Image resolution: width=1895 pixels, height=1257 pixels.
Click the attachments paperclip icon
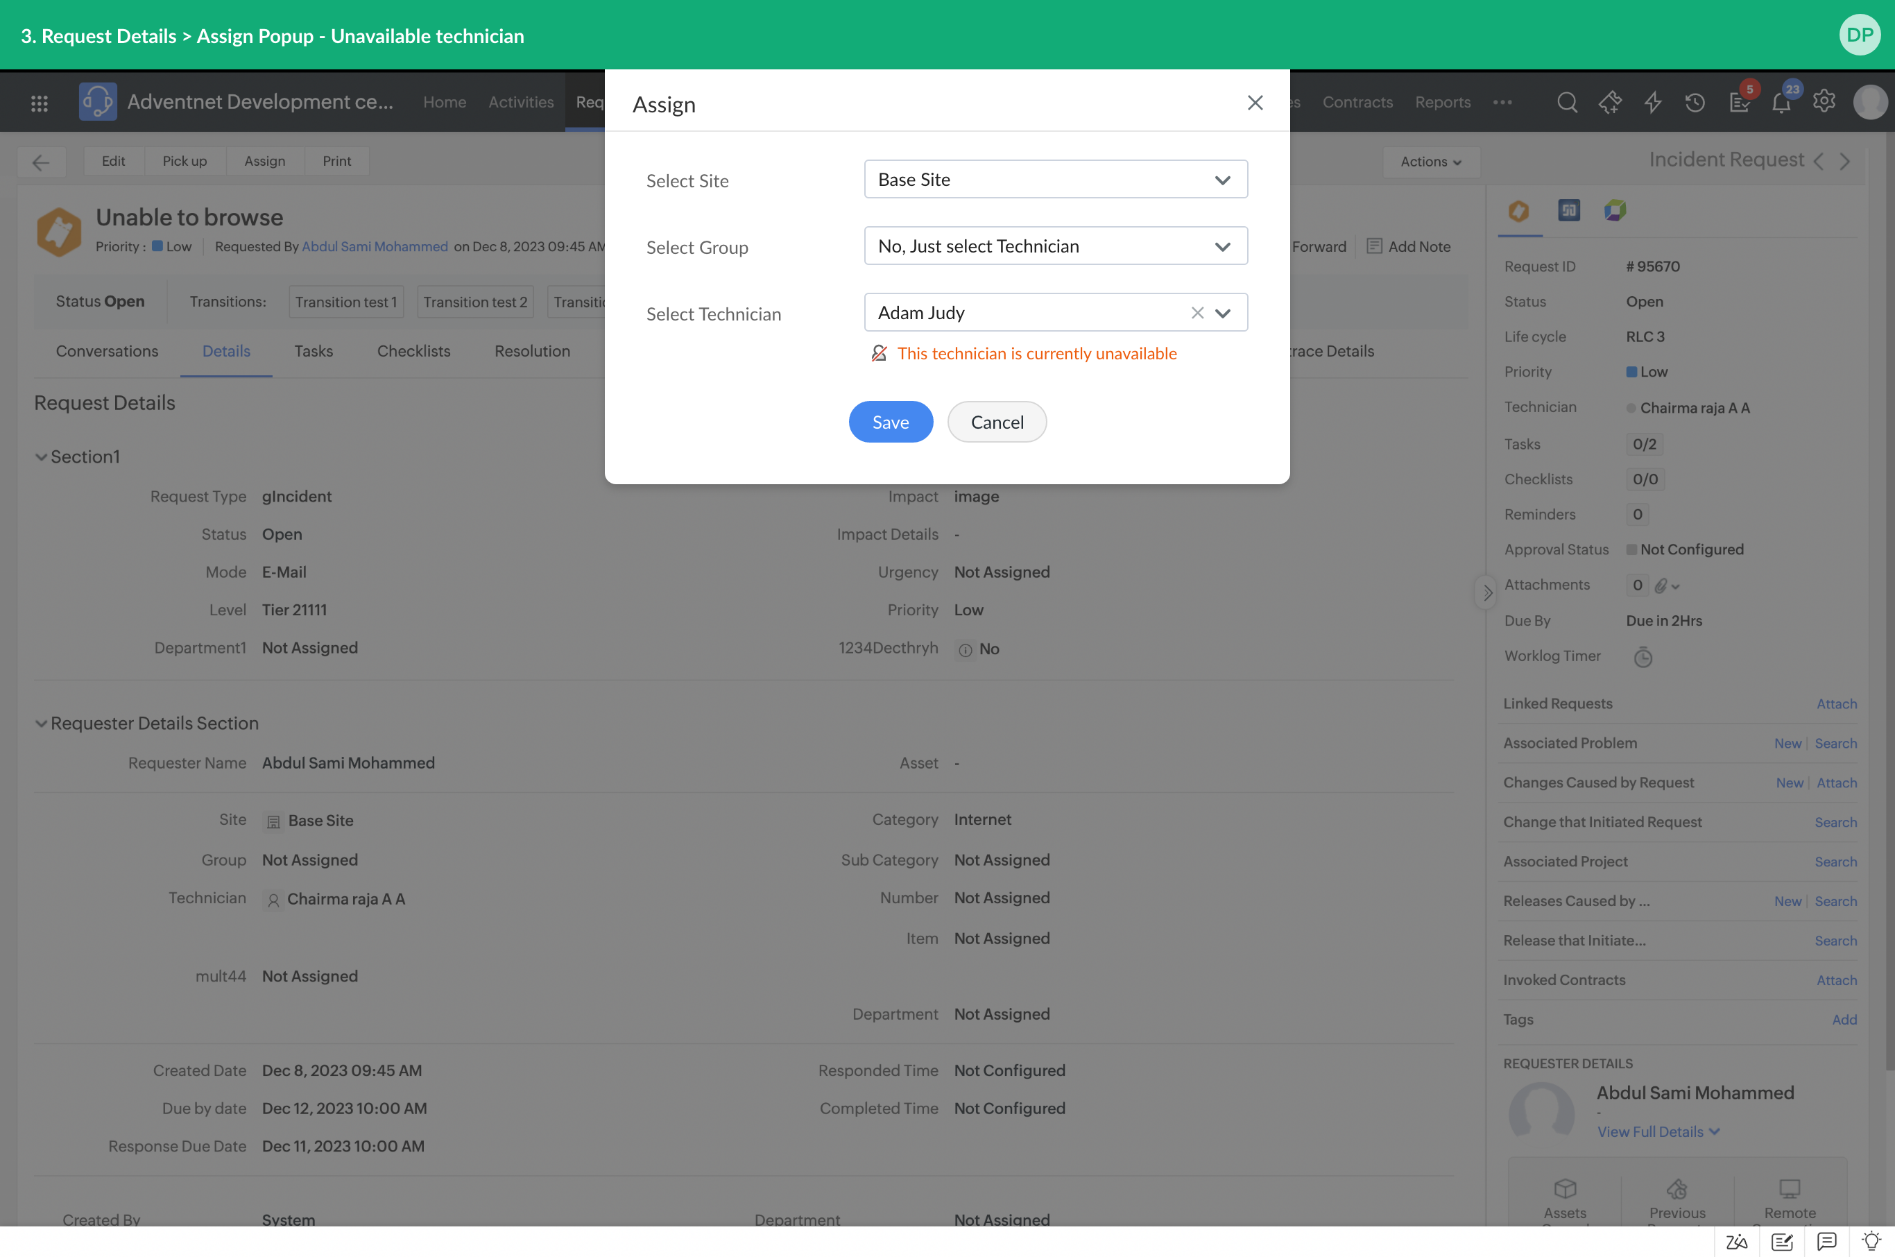[1661, 586]
